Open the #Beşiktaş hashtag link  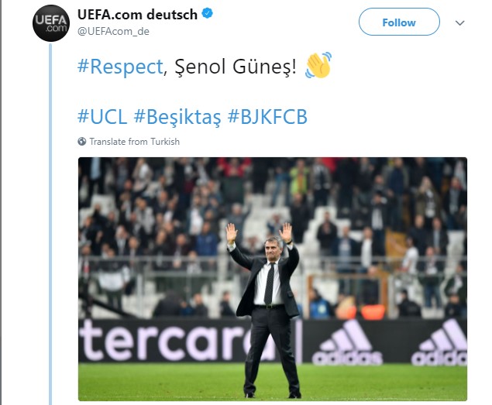[x=177, y=117]
